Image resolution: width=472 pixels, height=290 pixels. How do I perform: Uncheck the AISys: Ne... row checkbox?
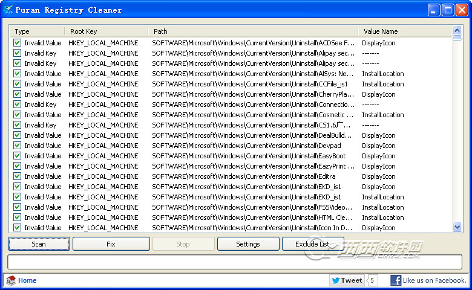point(17,74)
